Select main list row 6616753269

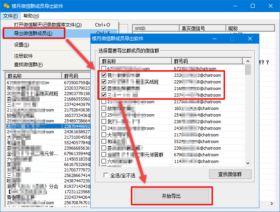point(48,164)
